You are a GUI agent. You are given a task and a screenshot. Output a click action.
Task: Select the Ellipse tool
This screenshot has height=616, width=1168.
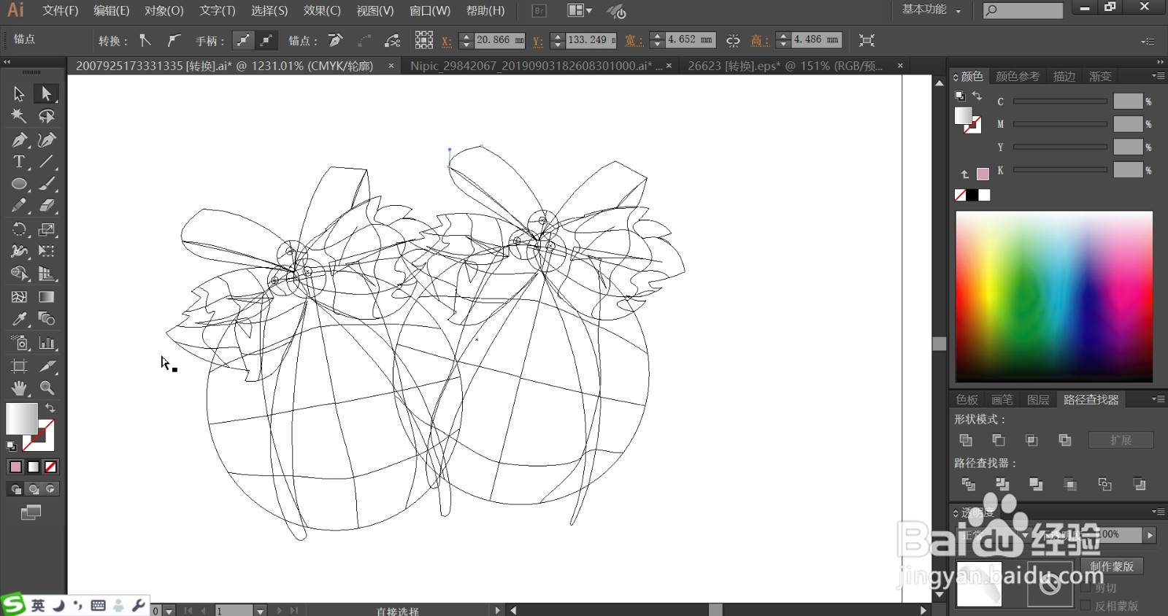coord(19,184)
